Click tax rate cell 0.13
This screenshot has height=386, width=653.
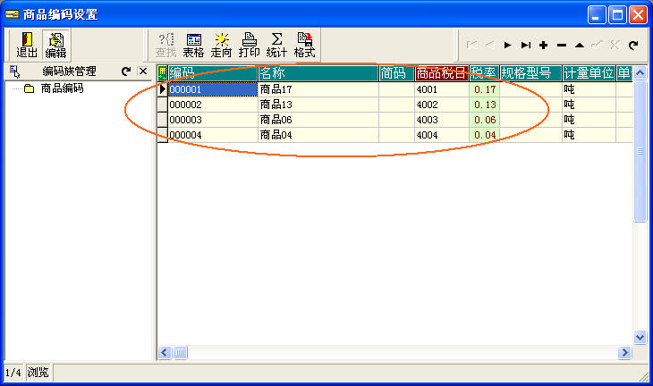click(x=484, y=105)
